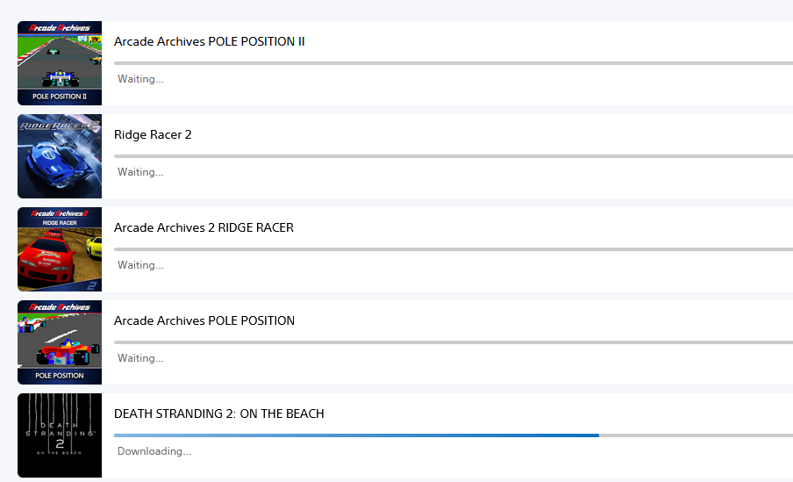Select the Ridge Racer 2 title text
Image resolution: width=793 pixels, height=482 pixels.
pyautogui.click(x=153, y=134)
